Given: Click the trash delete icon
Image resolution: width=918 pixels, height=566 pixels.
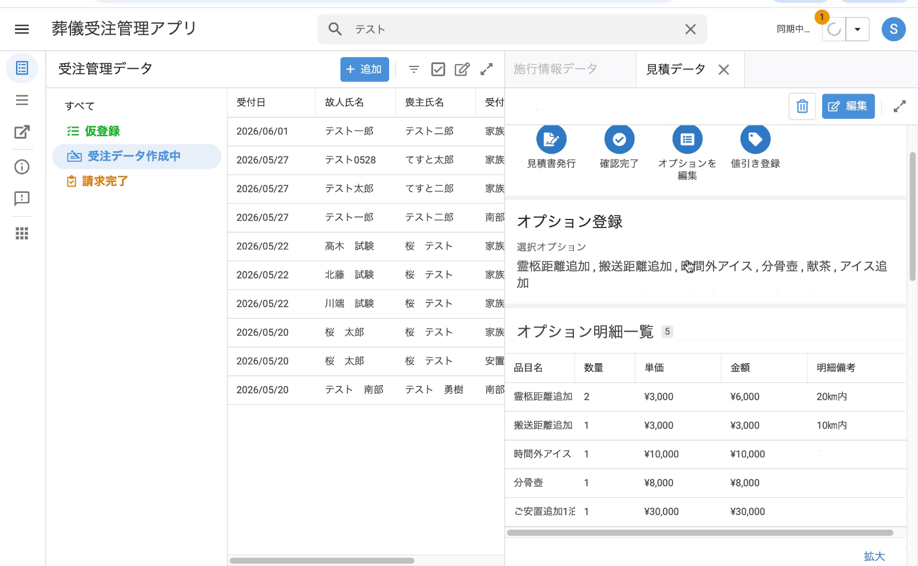Looking at the screenshot, I should [x=802, y=106].
